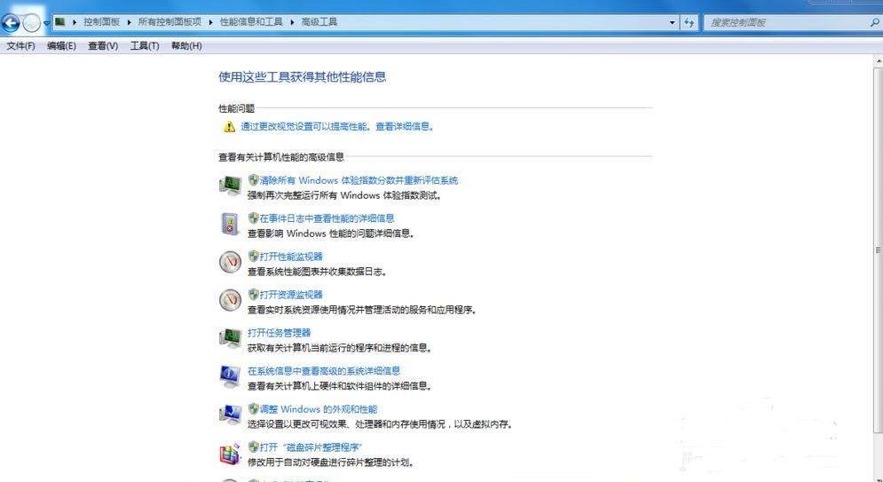This screenshot has height=482, width=883.
Task: Click shield icon before 在事件日志中查看
Action: (254, 217)
